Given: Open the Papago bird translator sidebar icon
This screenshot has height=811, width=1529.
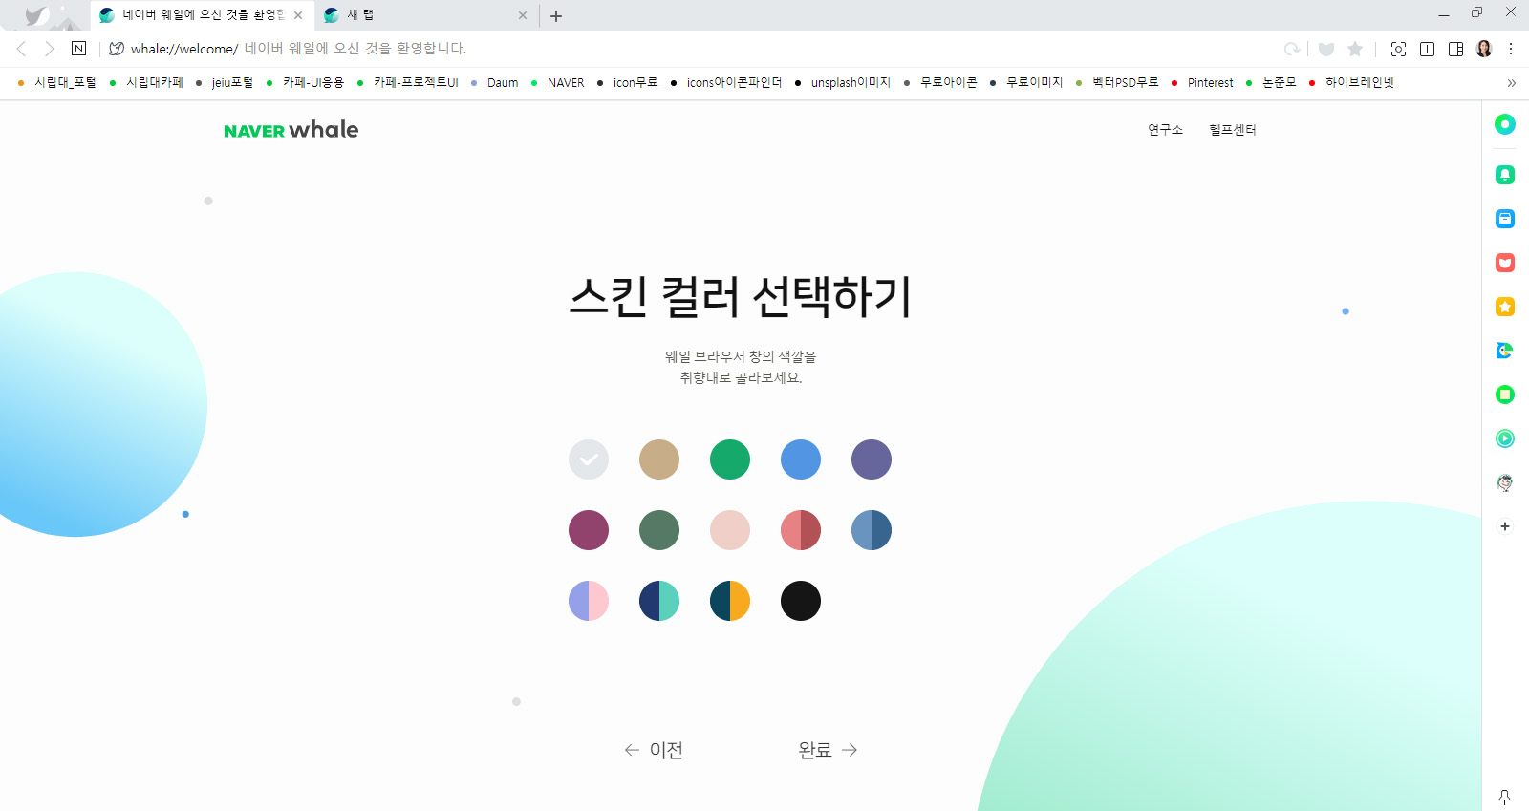Looking at the screenshot, I should coord(1505,351).
